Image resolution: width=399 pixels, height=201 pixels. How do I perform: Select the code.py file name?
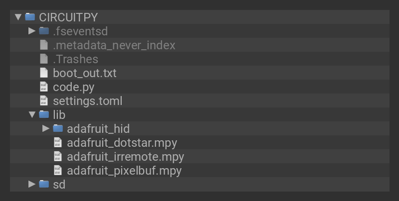73,87
